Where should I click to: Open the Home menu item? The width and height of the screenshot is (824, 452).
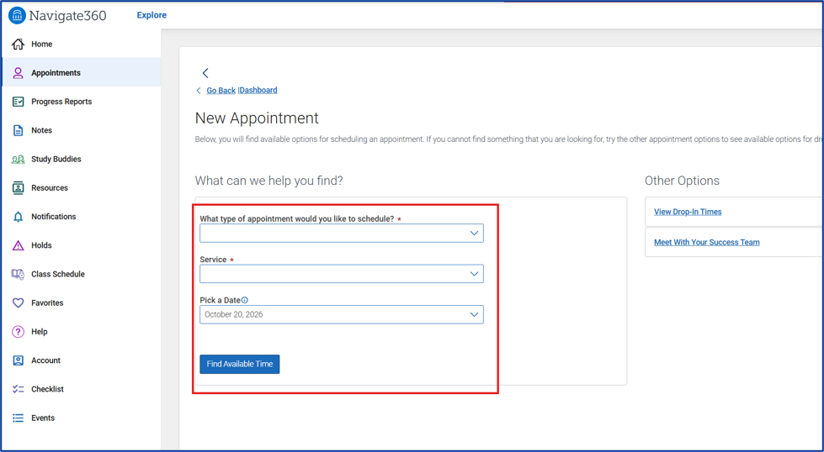[x=81, y=44]
